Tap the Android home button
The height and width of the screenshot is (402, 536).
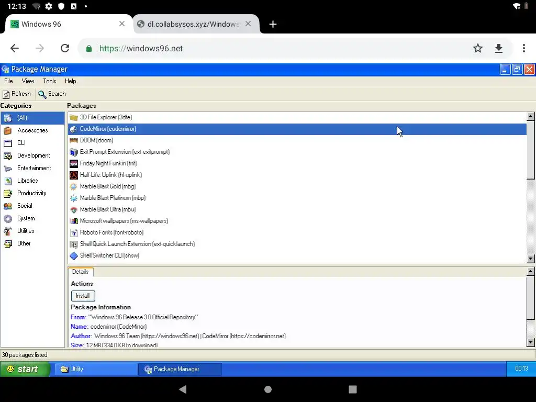click(268, 389)
